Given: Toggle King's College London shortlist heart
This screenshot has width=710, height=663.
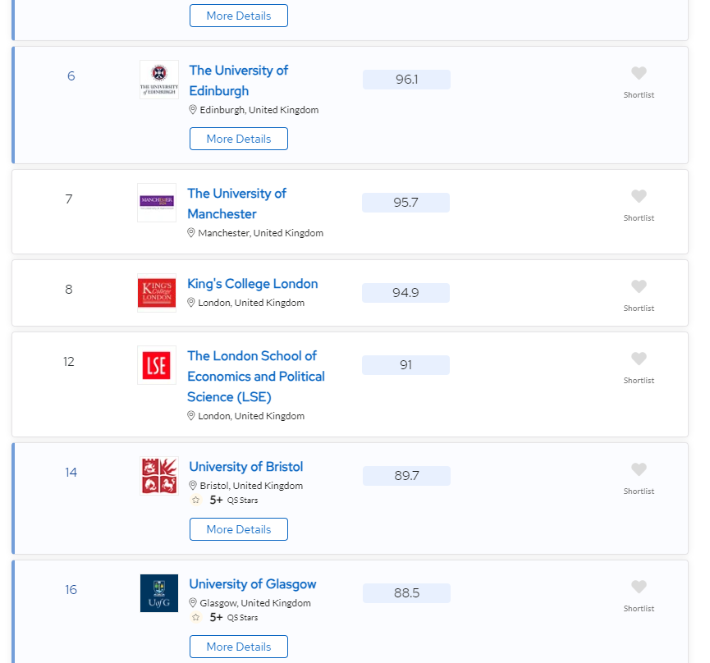Looking at the screenshot, I should [x=639, y=286].
